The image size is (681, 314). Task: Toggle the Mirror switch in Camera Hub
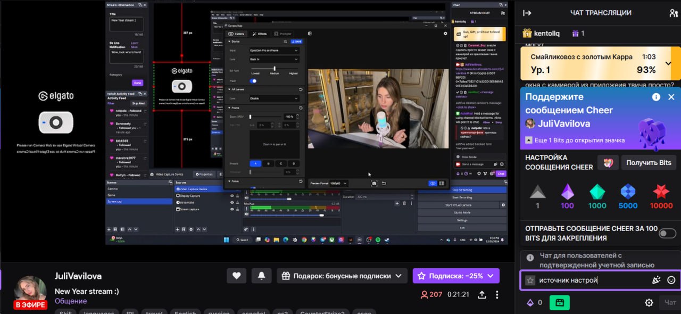[253, 80]
